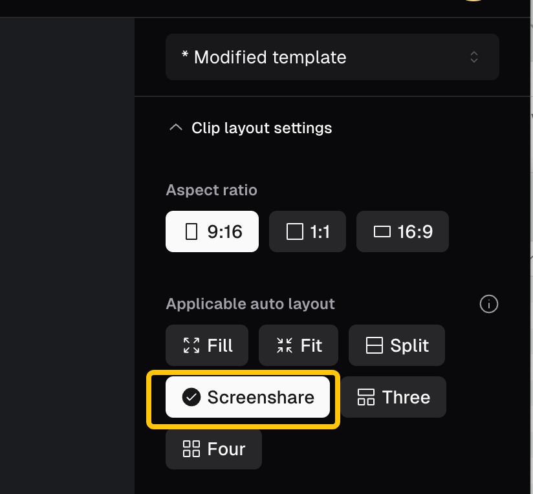Open the Modified template dropdown
This screenshot has height=494, width=533.
332,57
